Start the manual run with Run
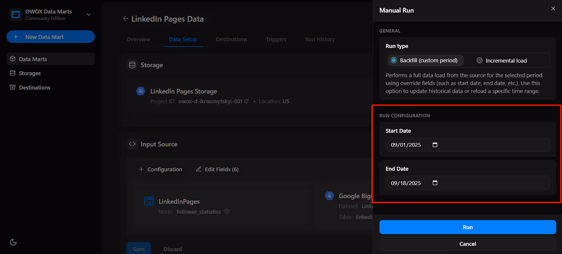The image size is (562, 254). coord(468,227)
